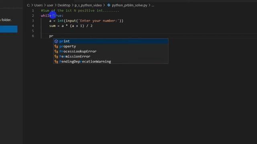The height and width of the screenshot is (144, 257).
Task: Click the Python file icon in breadcrumb
Action: pos(109,5)
